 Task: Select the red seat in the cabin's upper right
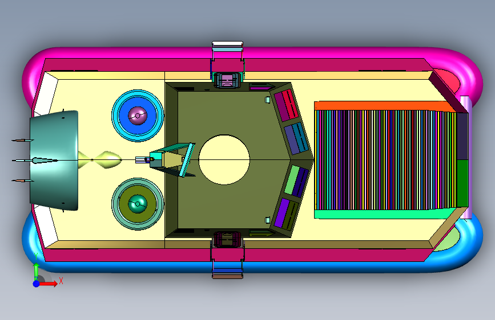291,105
